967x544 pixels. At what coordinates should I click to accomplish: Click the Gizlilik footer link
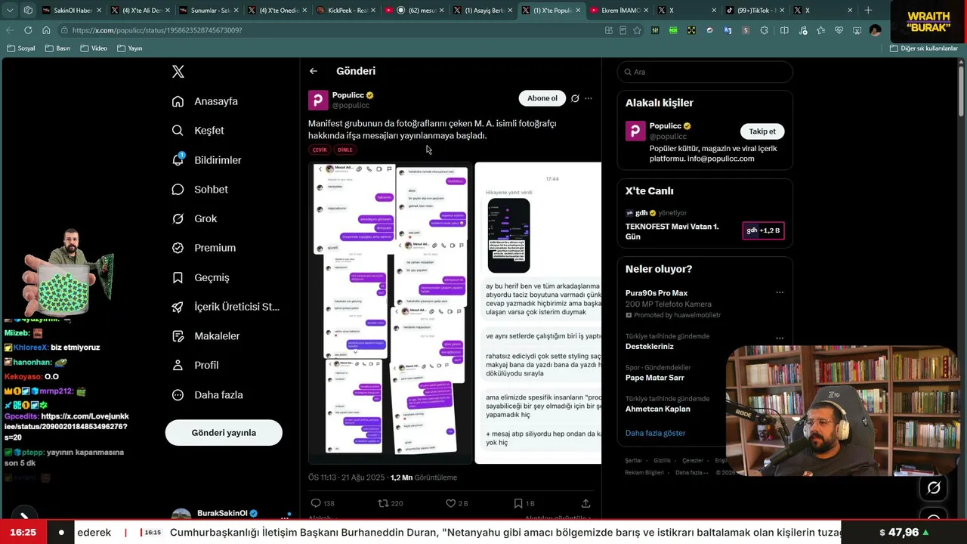(x=662, y=461)
